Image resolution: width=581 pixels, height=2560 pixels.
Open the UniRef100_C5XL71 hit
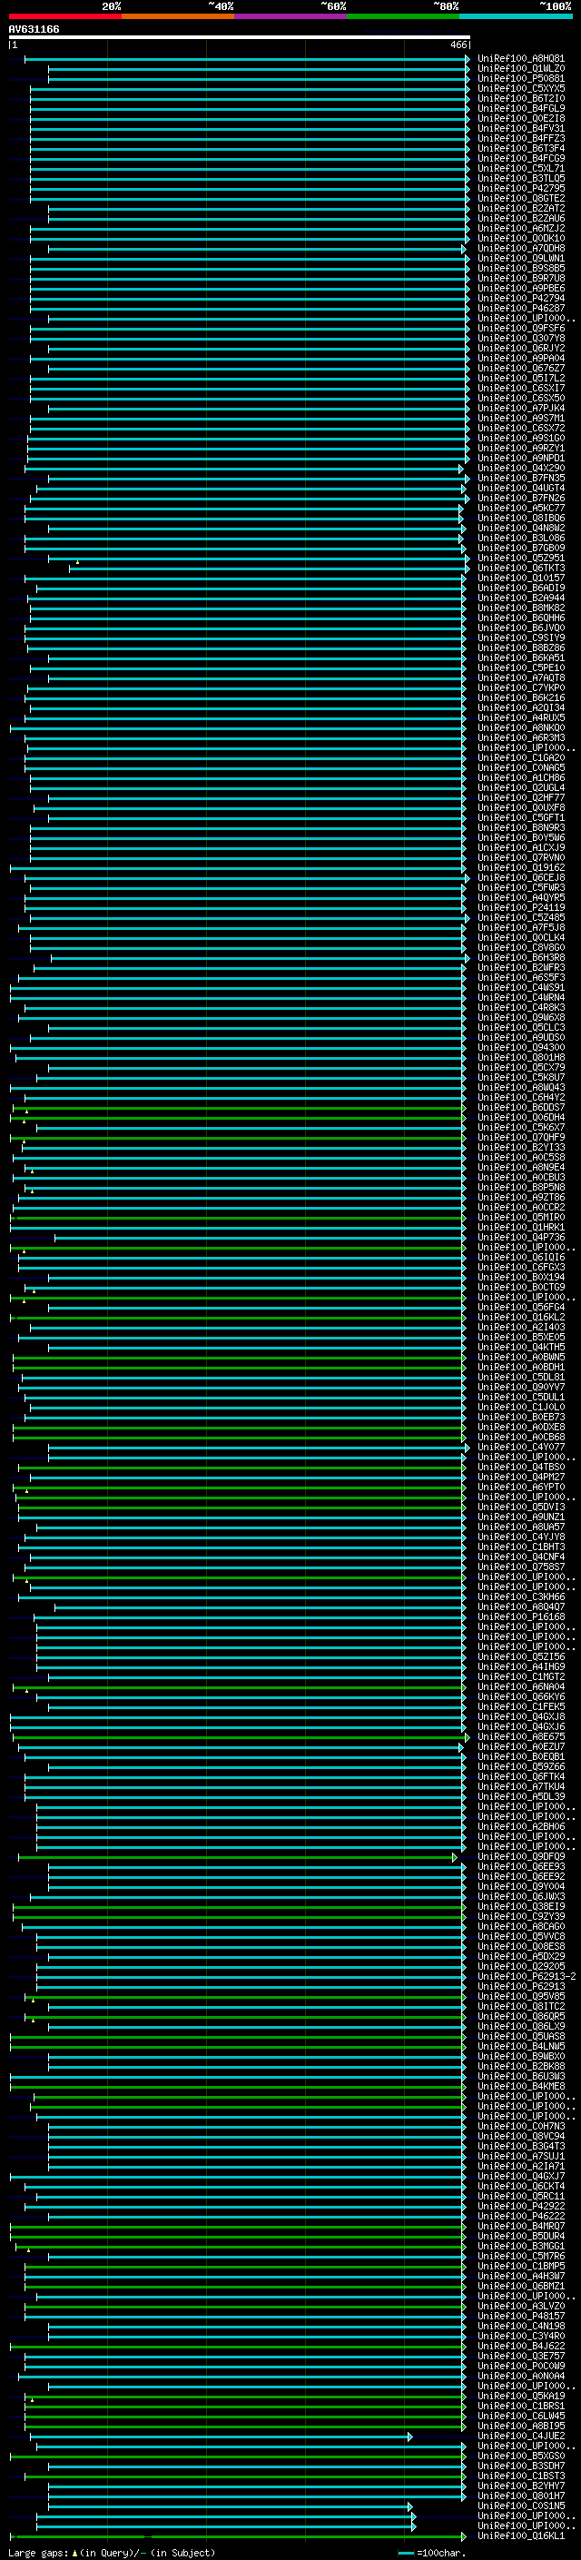(520, 168)
